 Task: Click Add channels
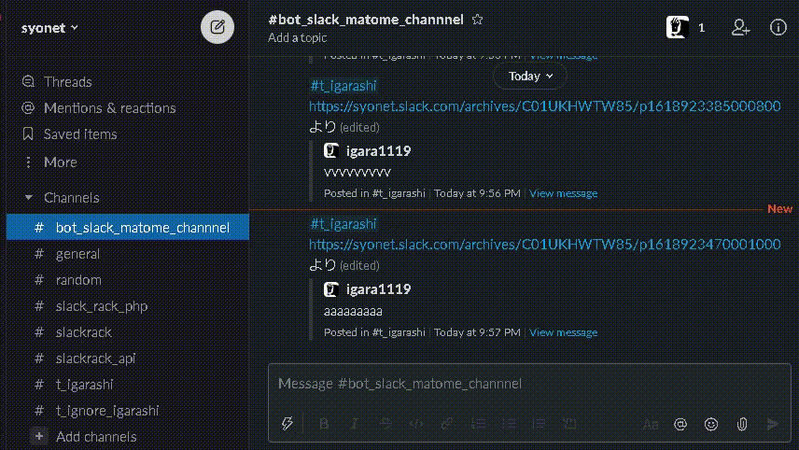(x=96, y=437)
